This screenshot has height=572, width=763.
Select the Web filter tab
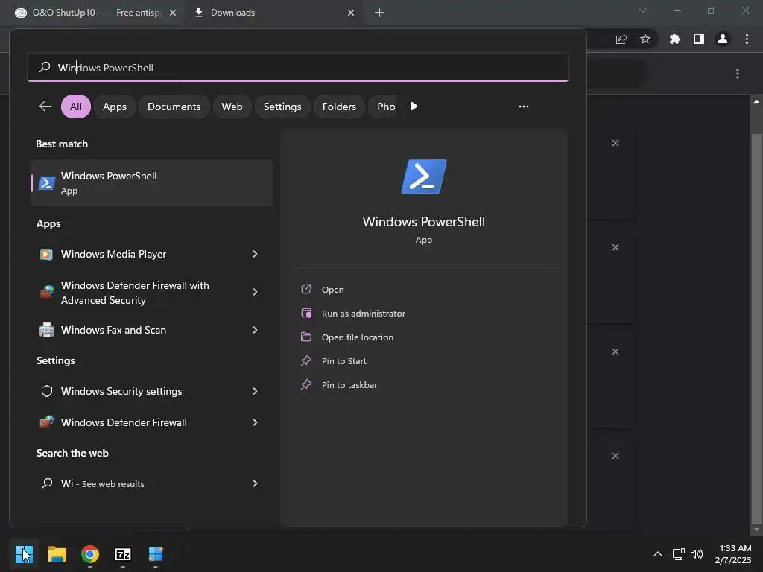[232, 107]
